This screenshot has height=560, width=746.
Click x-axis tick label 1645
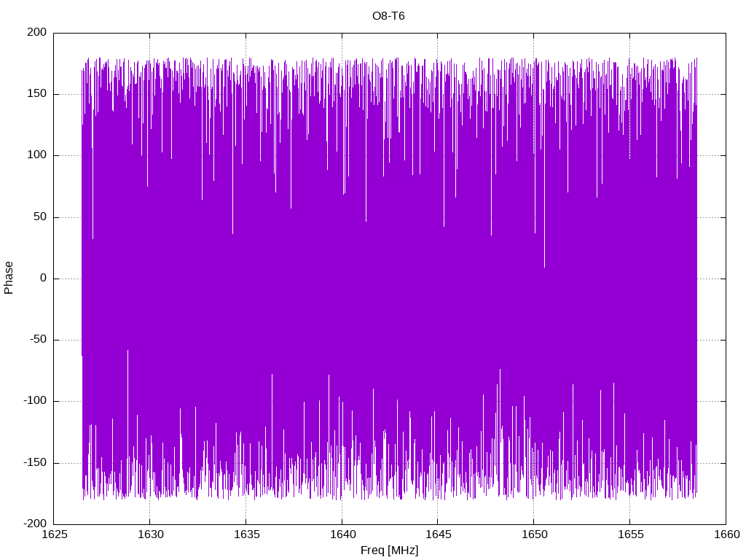coord(438,534)
